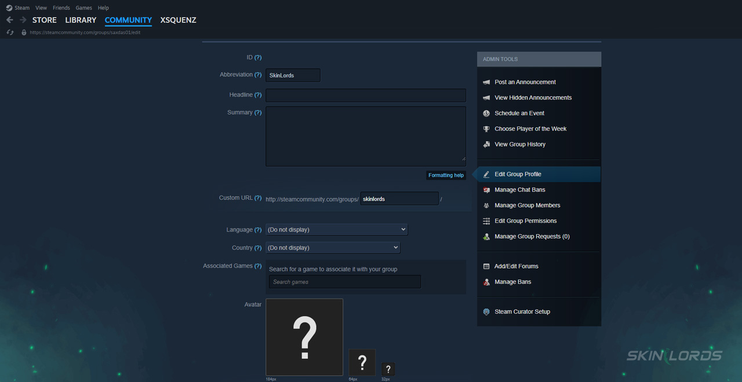The width and height of the screenshot is (742, 382).
Task: Open the Friends menu
Action: (x=61, y=8)
